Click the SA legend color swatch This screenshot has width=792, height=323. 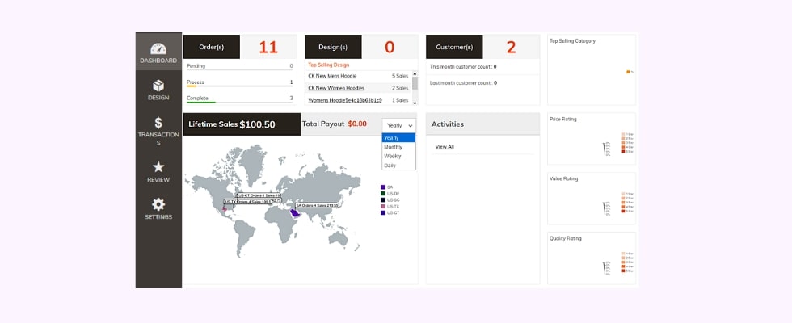[383, 187]
